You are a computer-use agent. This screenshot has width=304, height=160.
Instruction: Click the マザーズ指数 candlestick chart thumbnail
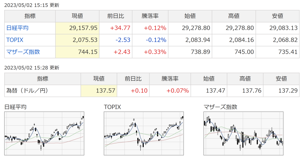(x=243, y=133)
